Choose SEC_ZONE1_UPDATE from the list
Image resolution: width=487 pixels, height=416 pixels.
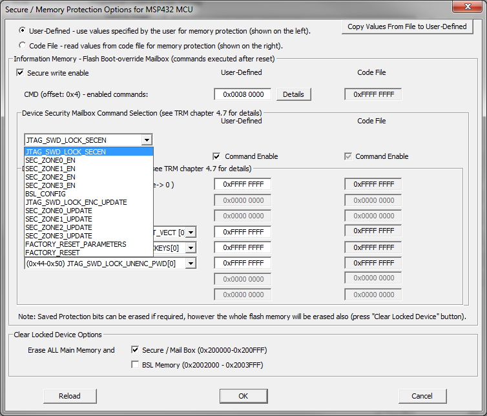click(x=89, y=219)
